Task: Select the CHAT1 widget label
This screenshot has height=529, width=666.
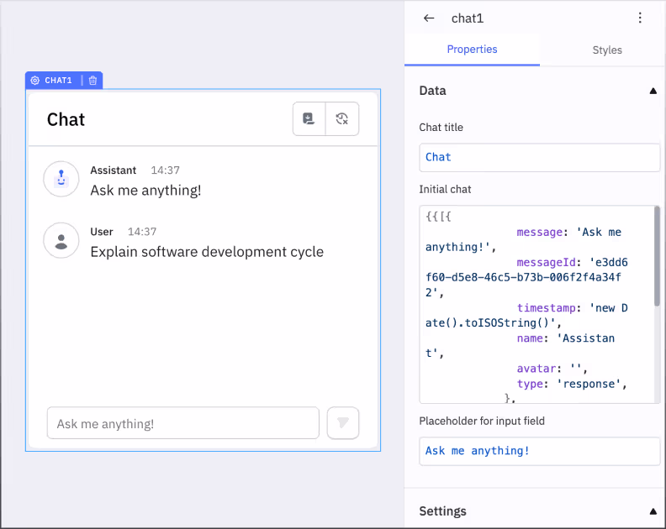Action: coord(58,81)
